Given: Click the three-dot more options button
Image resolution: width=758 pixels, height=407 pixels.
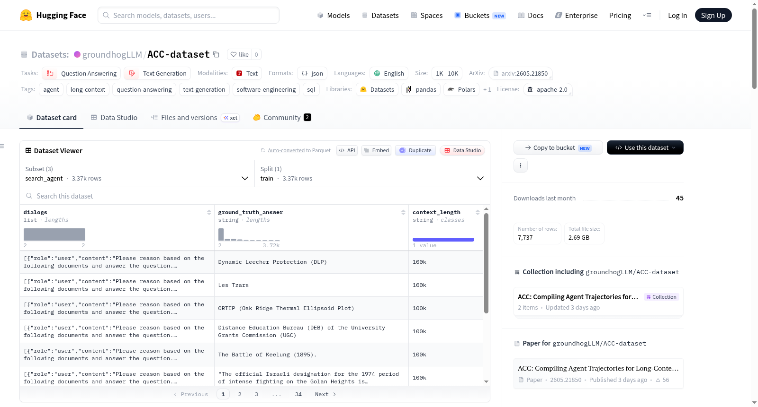Looking at the screenshot, I should (521, 165).
